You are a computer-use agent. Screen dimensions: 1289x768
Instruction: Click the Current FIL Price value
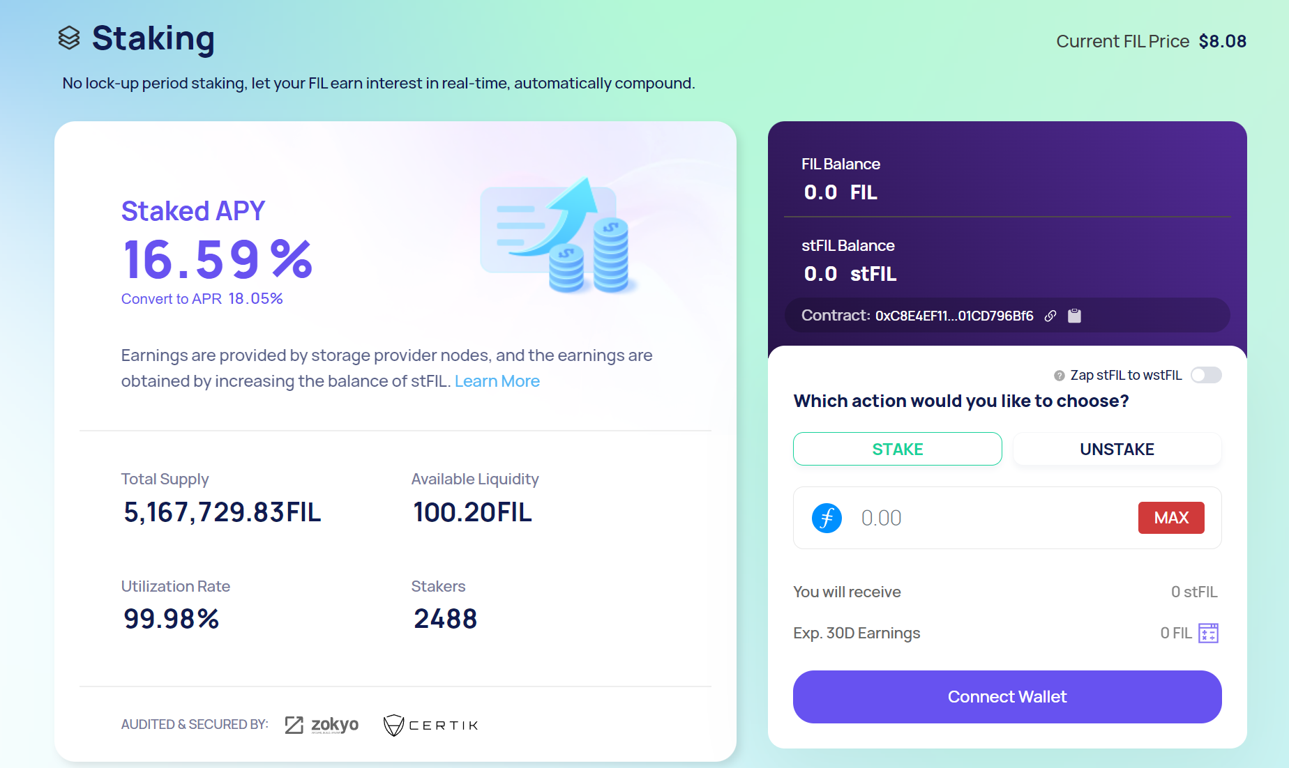[1223, 41]
